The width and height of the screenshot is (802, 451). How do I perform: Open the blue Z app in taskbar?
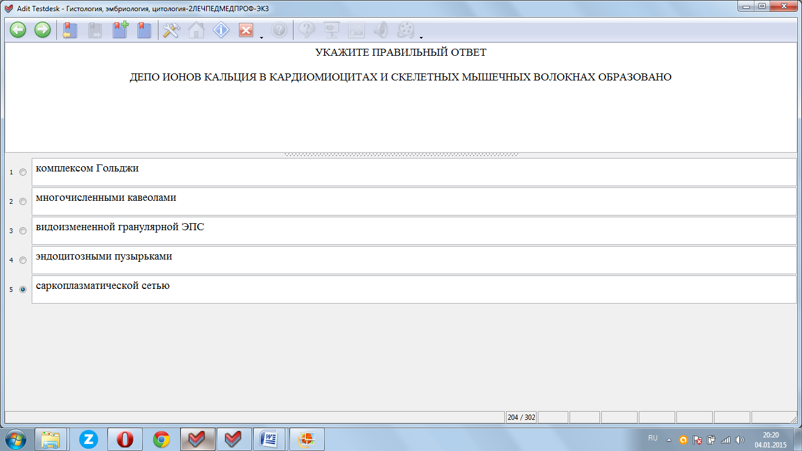[x=89, y=439]
